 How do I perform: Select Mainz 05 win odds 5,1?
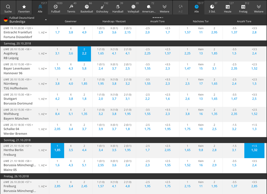tap(84, 165)
